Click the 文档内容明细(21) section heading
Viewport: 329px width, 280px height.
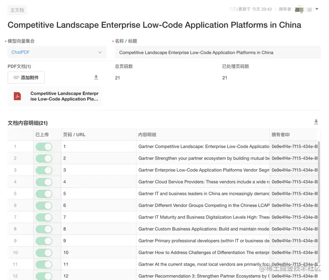pyautogui.click(x=28, y=123)
